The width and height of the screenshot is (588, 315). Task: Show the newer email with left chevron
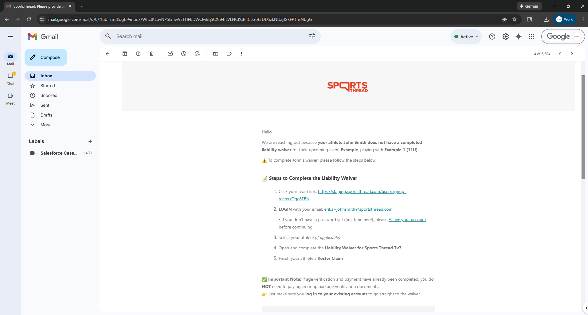tap(560, 54)
